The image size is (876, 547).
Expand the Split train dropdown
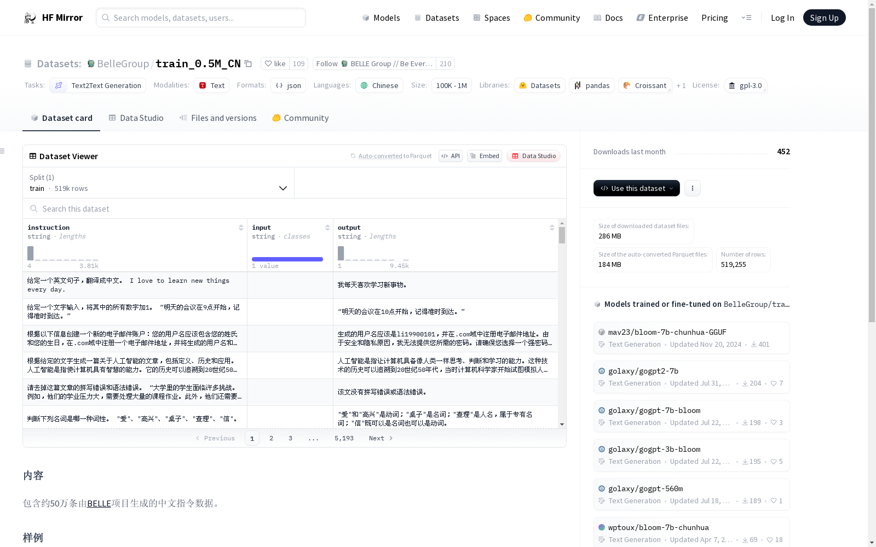159,183
